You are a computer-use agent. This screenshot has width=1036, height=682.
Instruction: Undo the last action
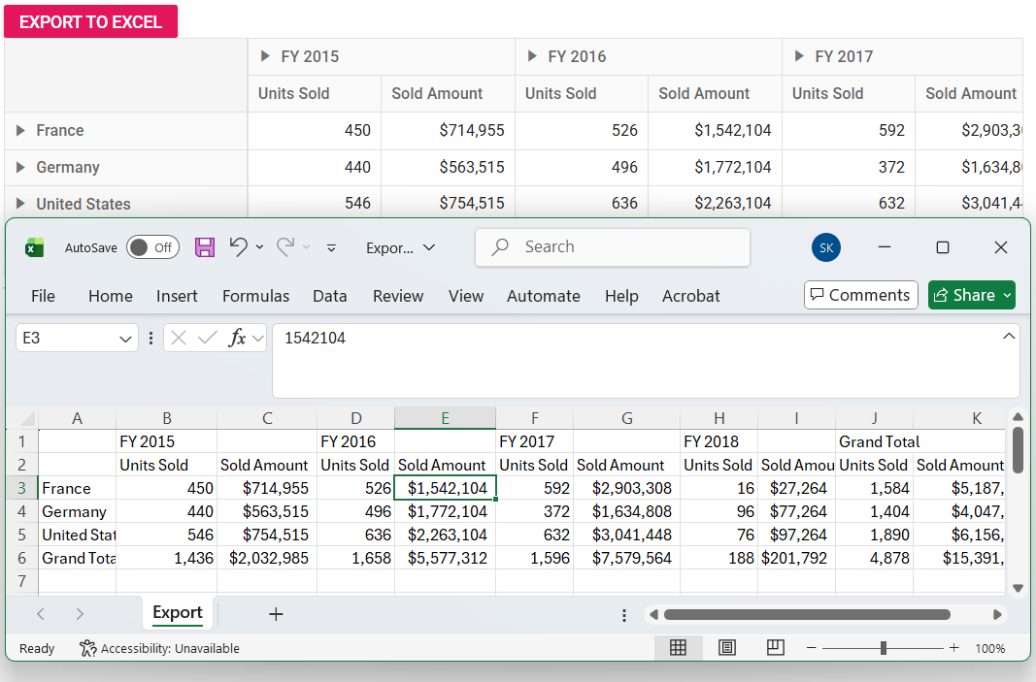click(x=239, y=247)
